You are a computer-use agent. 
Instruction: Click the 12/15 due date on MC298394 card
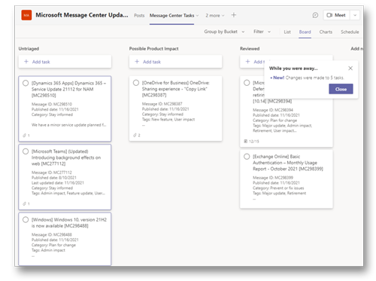[x=251, y=142]
